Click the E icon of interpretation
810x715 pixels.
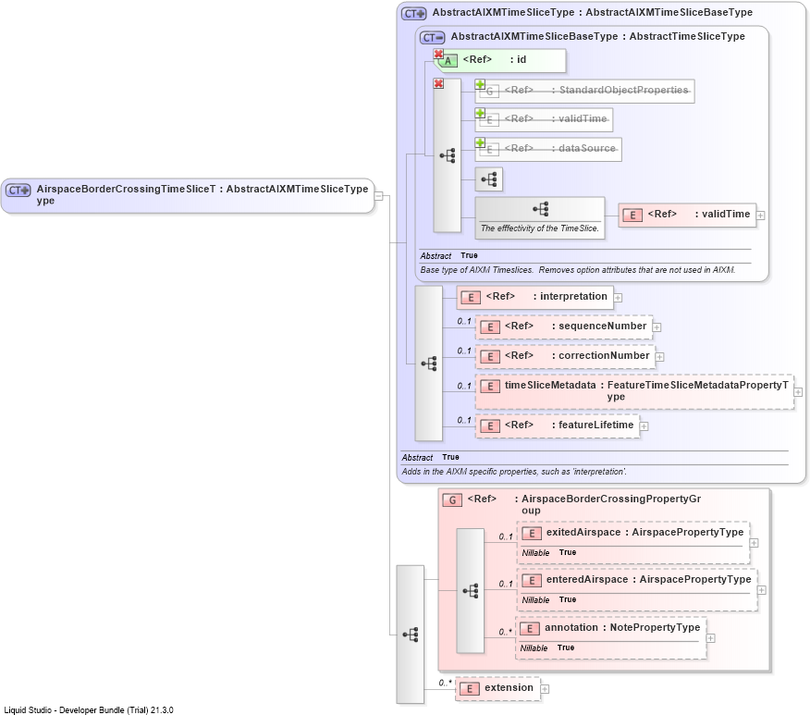(471, 298)
